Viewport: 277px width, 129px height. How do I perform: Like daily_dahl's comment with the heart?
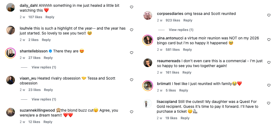132,7
